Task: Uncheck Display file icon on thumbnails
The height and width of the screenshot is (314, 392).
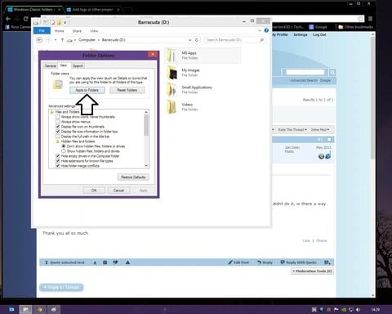Action: click(x=58, y=127)
